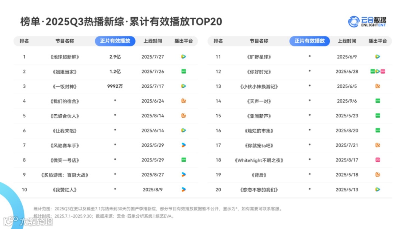The height and width of the screenshot is (229, 408).
Task: Select the right table's 正片有效播放 highlighted header
Action: pyautogui.click(x=310, y=41)
